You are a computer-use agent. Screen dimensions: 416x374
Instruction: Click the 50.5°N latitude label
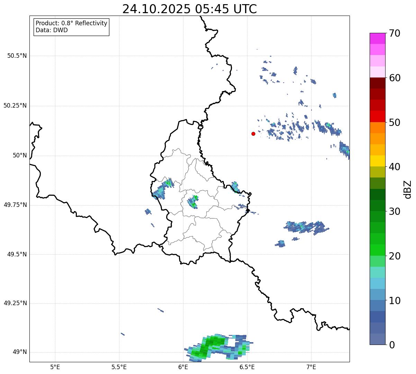[17, 56]
